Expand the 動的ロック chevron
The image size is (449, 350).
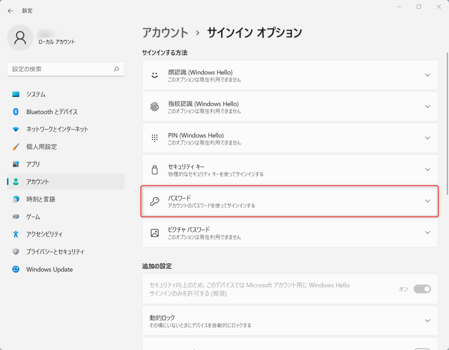428,321
